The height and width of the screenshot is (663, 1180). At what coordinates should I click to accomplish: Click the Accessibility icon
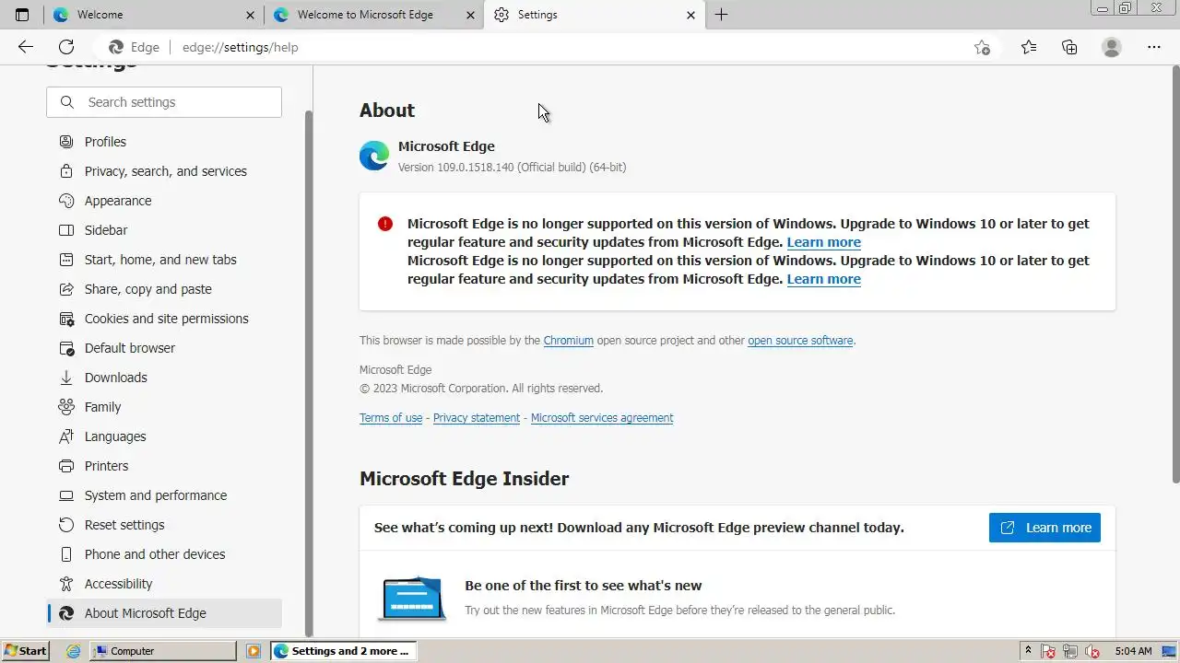pyautogui.click(x=66, y=584)
